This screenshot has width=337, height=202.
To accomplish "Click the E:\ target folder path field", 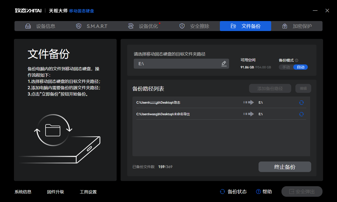I will [181, 64].
